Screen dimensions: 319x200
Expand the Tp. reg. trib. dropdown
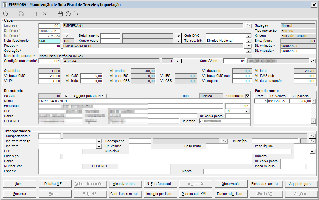point(248,41)
